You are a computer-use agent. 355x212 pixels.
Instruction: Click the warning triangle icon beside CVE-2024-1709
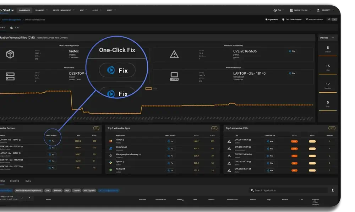229,148
